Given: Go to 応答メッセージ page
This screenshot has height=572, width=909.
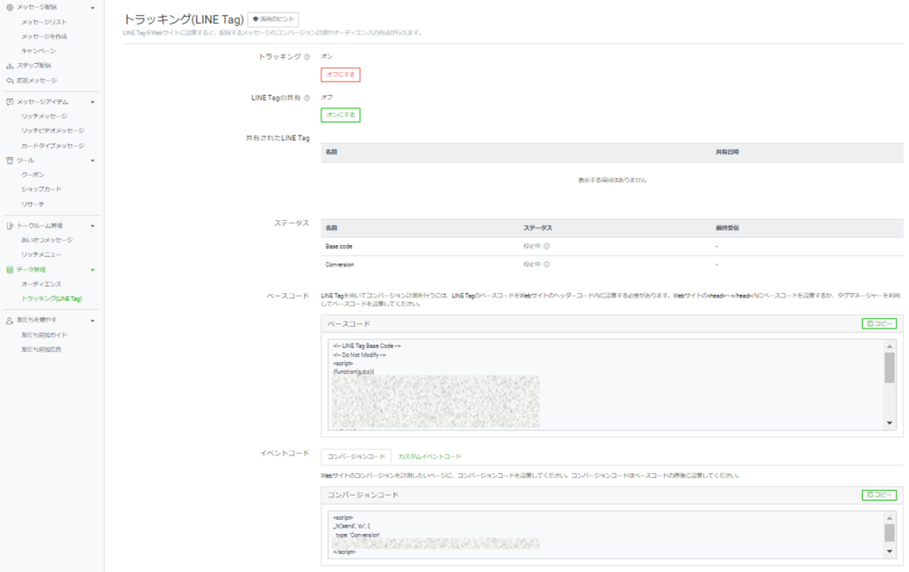Looking at the screenshot, I should [x=36, y=81].
